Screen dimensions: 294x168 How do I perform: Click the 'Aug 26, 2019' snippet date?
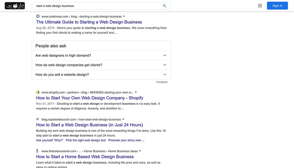click(x=45, y=28)
